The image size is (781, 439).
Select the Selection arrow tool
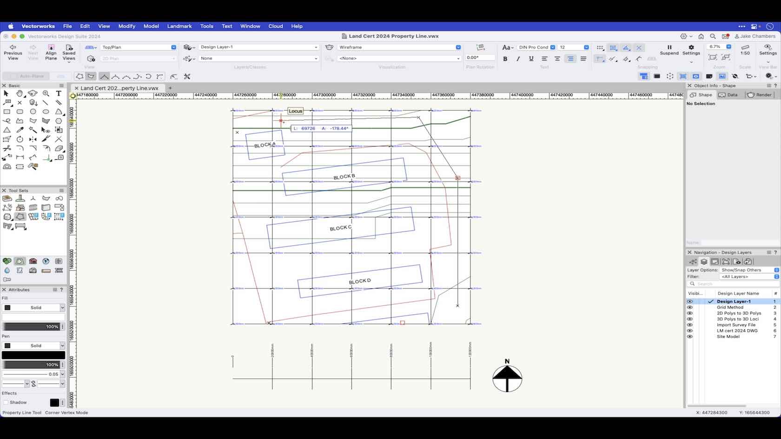[6, 93]
